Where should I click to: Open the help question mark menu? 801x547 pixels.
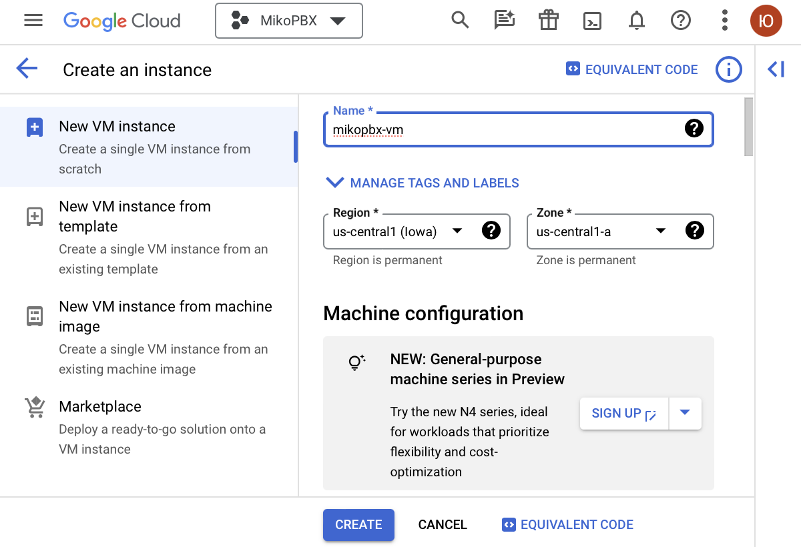(x=680, y=21)
